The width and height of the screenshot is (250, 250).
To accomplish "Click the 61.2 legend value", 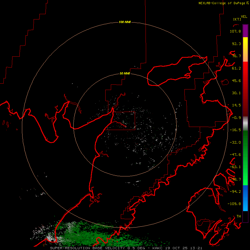I will (236, 68).
